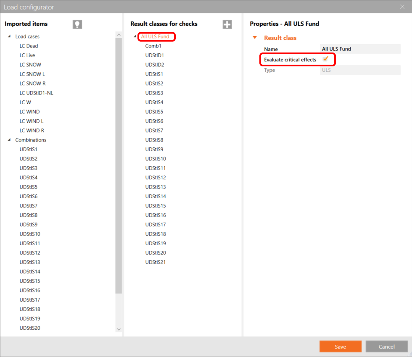Click the lightbulb filter icon above Imported items
Screen dimensions: 412x357
pyautogui.click(x=77, y=24)
